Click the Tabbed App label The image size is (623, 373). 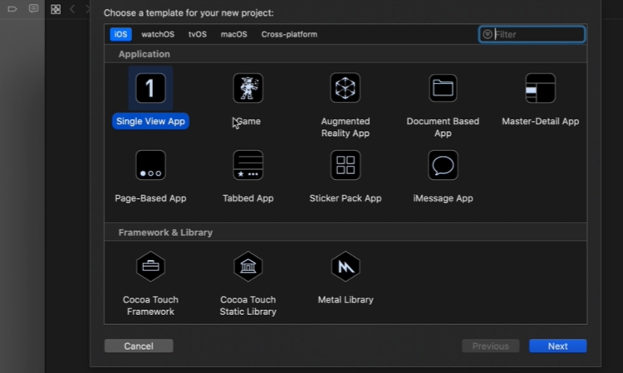(x=248, y=198)
